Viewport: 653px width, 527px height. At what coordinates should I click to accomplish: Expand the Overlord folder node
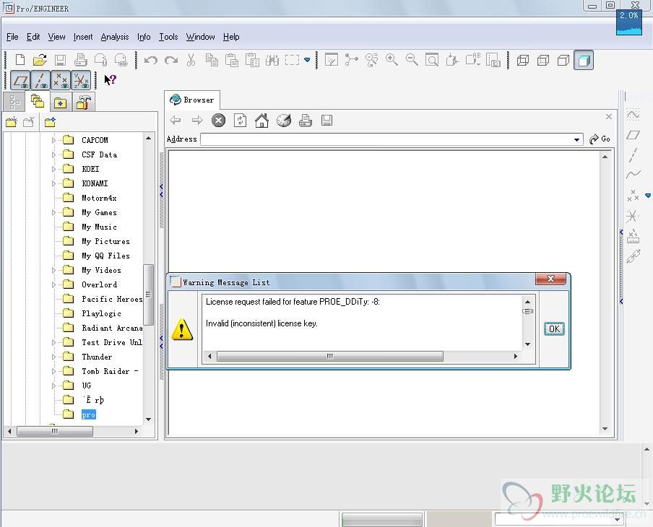click(x=53, y=284)
